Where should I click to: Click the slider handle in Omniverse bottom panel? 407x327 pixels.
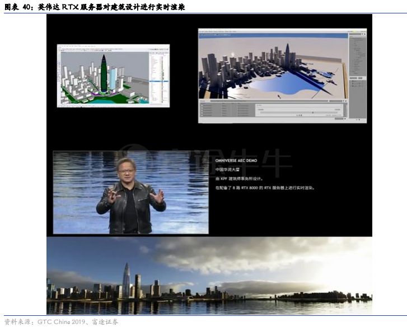pos(313,112)
